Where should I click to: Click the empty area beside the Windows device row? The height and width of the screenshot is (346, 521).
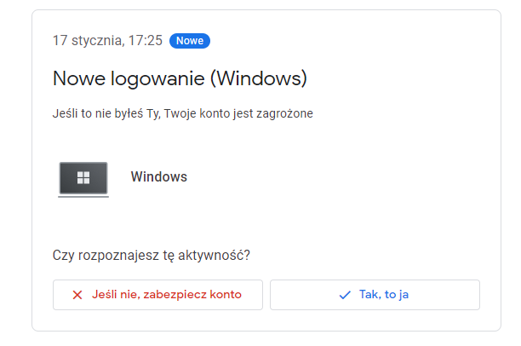[x=332, y=178]
